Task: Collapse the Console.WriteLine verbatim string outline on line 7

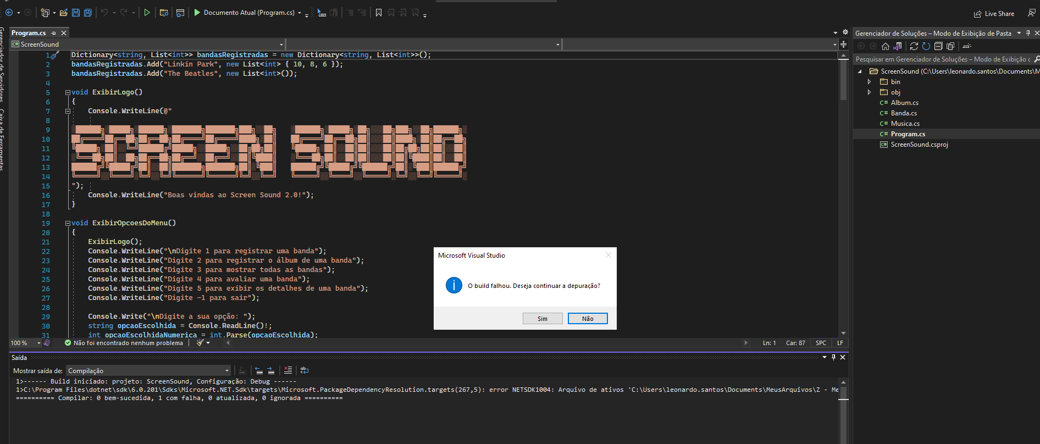Action: (68, 111)
